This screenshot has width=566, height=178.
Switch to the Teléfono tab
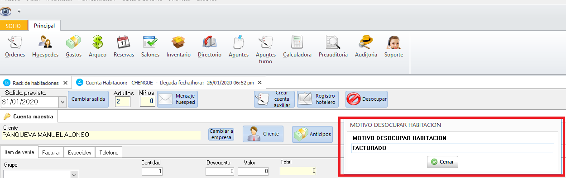tap(109, 153)
